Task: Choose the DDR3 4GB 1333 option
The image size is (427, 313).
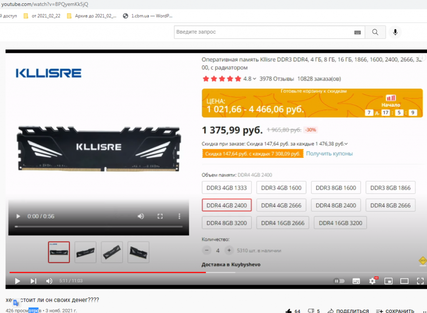Action: click(x=226, y=188)
